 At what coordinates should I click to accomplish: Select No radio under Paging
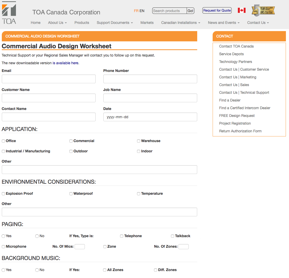point(37,236)
